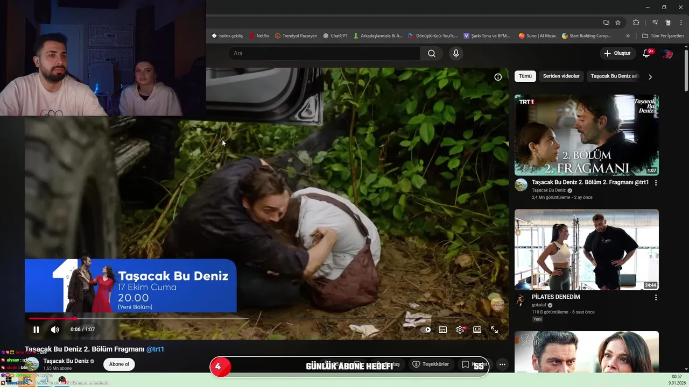Screen dimensions: 689x387
Task: Click the install app icon in address bar
Action: (606, 23)
